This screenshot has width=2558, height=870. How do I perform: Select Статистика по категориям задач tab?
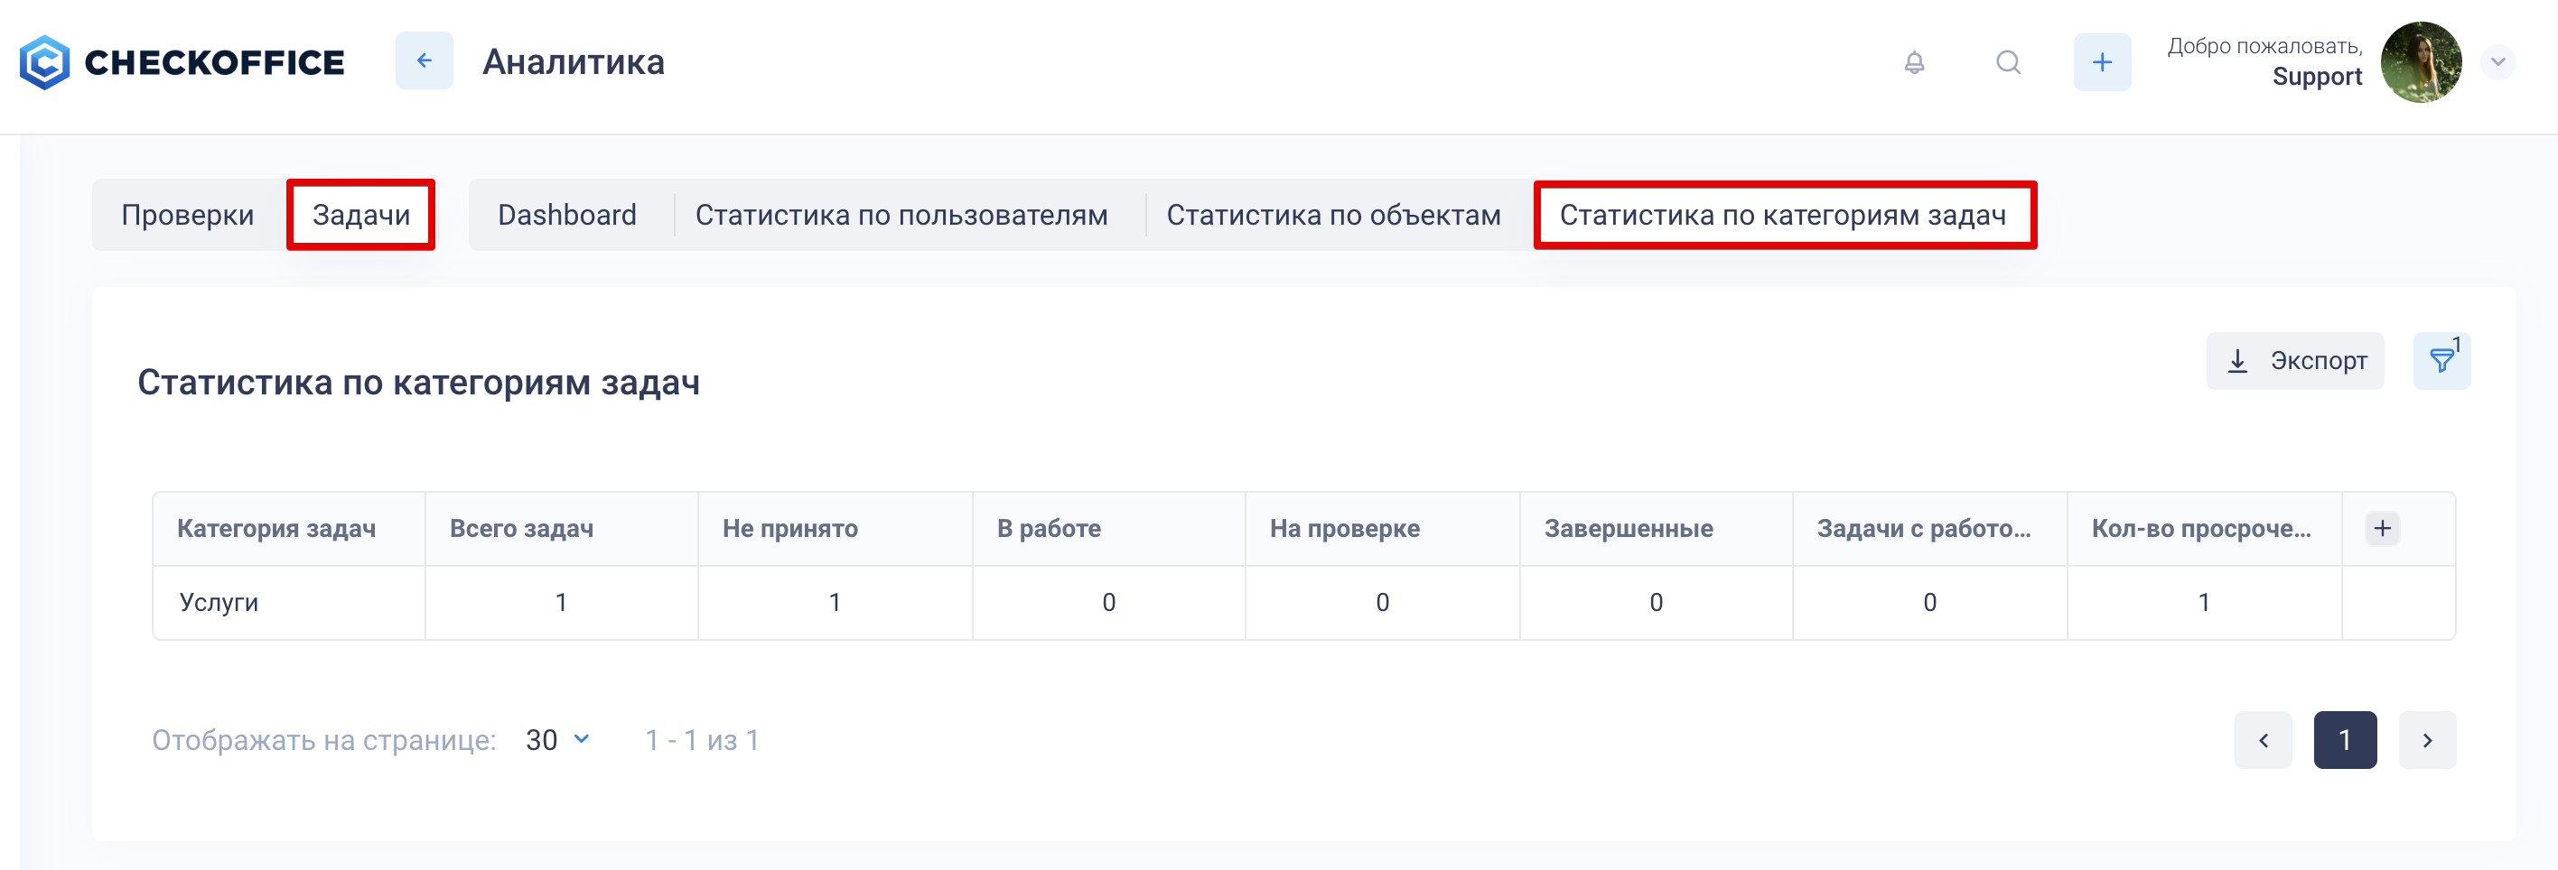point(1785,214)
